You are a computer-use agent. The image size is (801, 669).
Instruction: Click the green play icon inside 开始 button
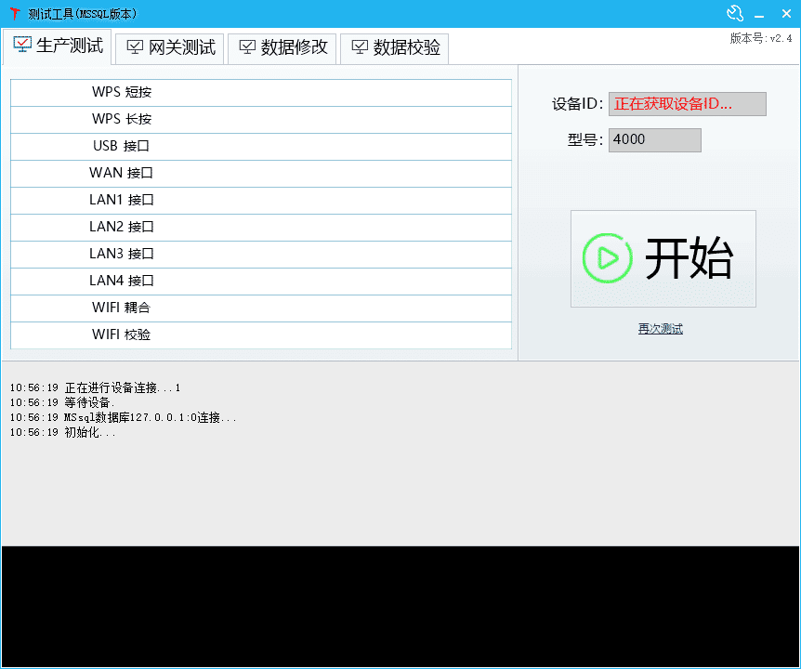[x=609, y=258]
